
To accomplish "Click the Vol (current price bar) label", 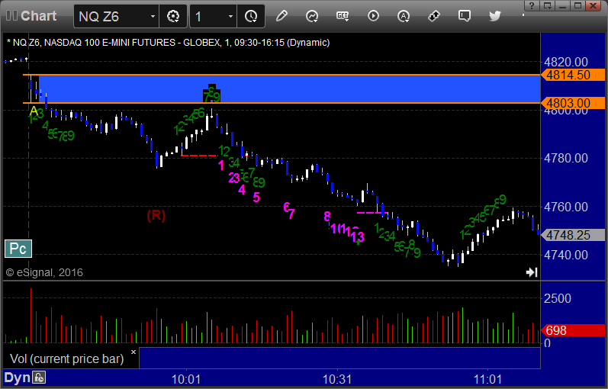I will [x=66, y=358].
